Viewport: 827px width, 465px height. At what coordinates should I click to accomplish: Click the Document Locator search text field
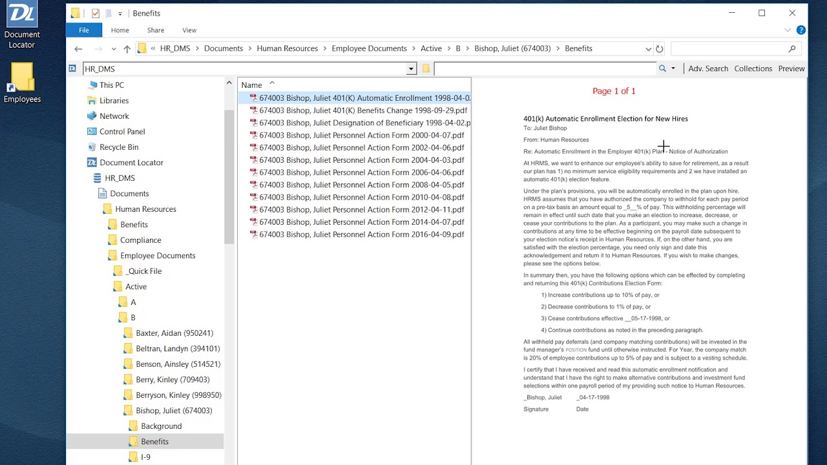coord(545,68)
